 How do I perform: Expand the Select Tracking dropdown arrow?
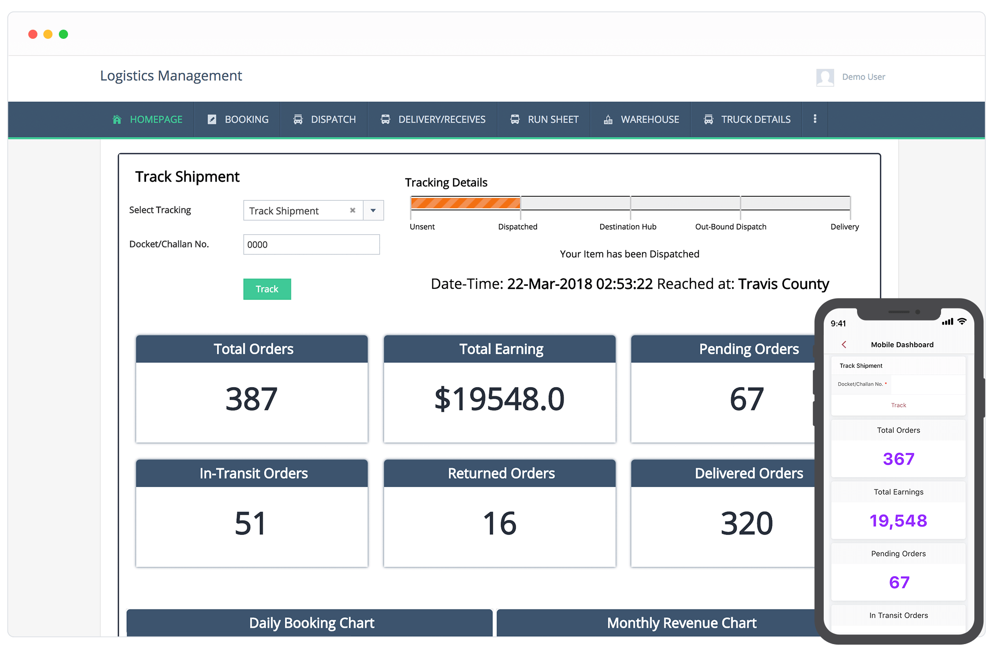pyautogui.click(x=373, y=210)
